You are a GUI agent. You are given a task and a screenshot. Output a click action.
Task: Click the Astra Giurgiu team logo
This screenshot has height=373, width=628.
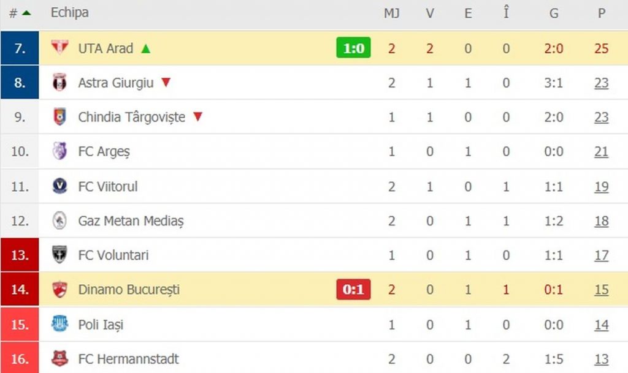[x=59, y=83]
